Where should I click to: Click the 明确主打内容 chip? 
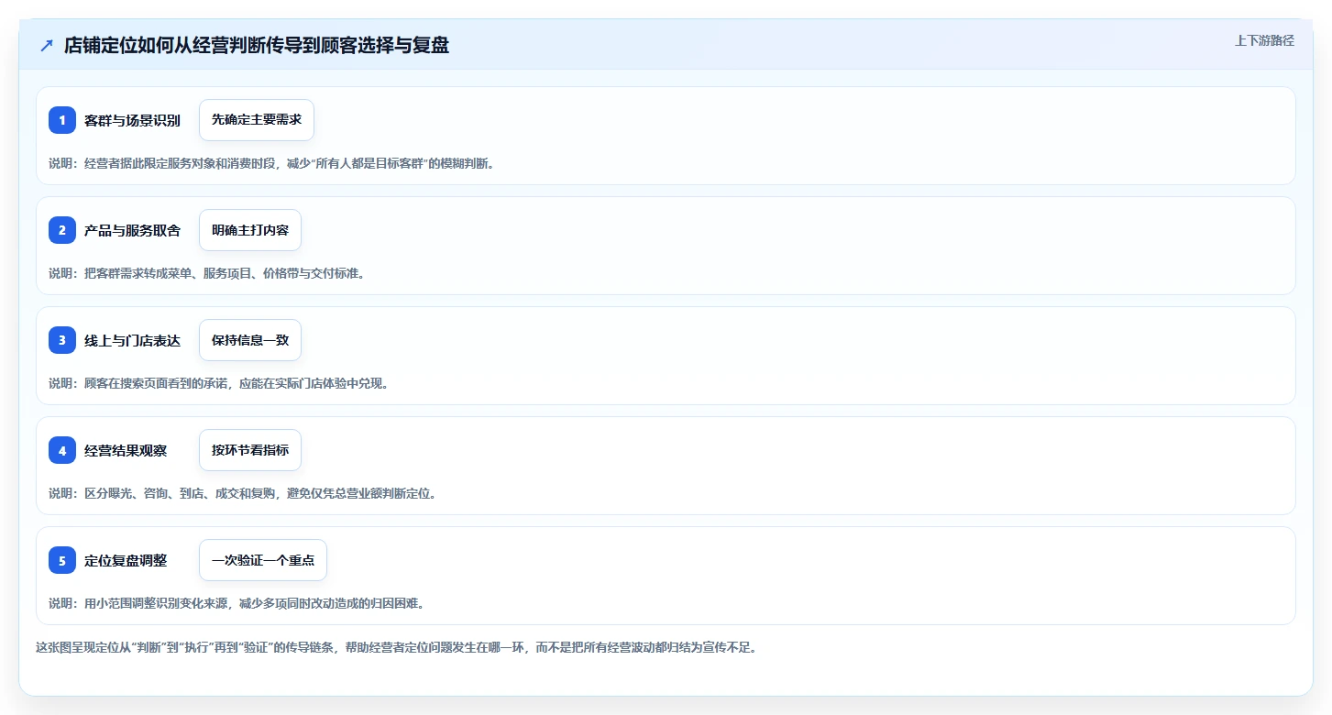(250, 230)
